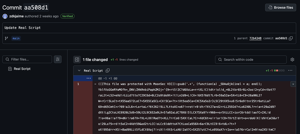
Task: Click the Browse files button
Action: 280,7
